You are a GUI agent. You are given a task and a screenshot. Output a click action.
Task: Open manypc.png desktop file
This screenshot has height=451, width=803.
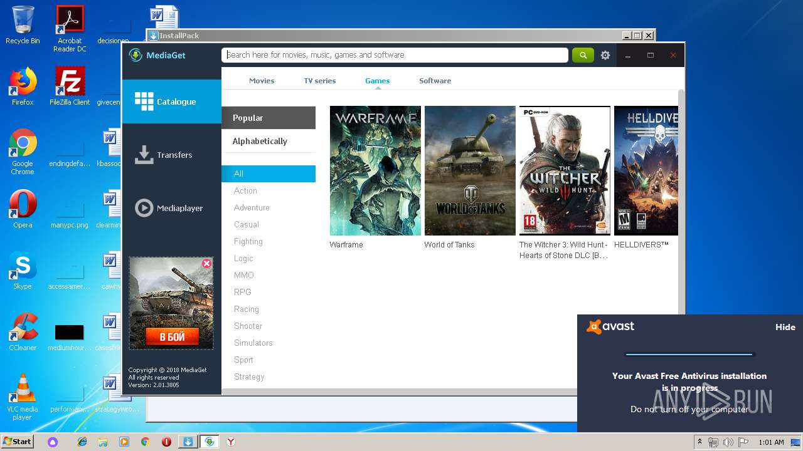[x=70, y=213]
